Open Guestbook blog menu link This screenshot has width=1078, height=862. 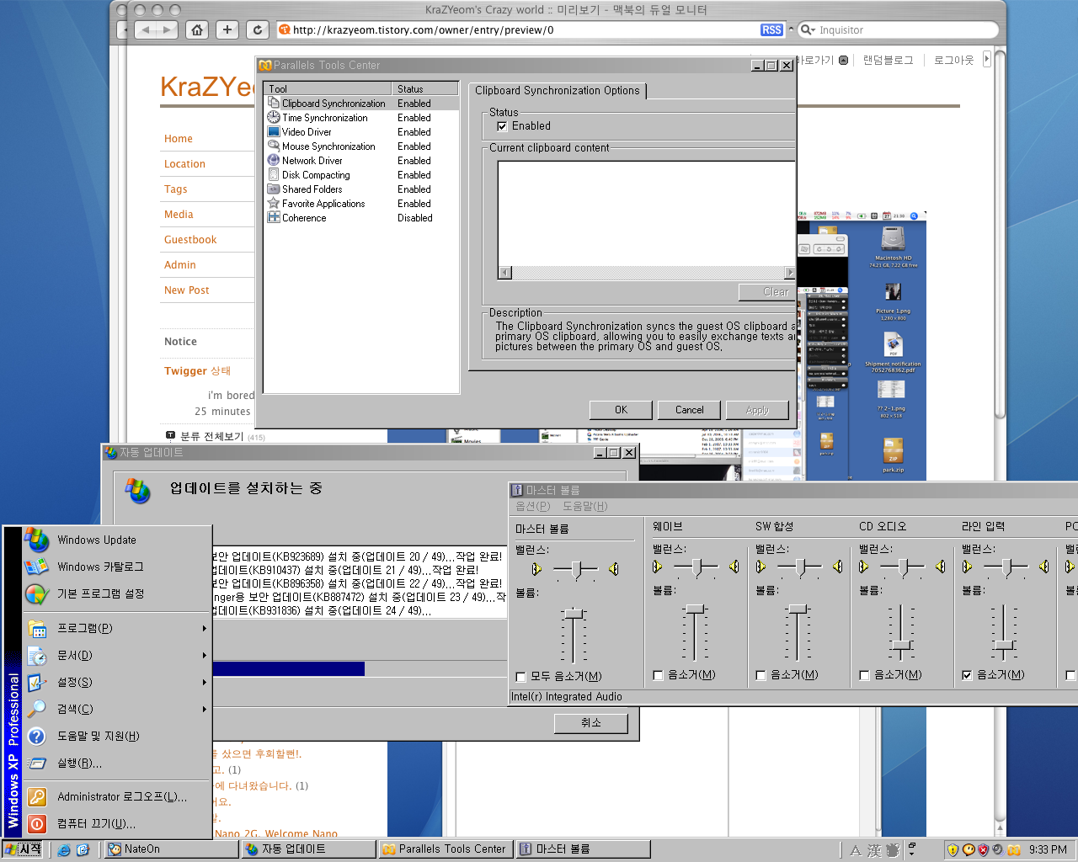190,240
